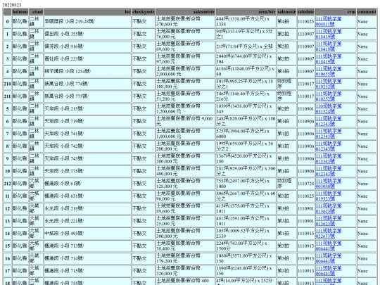Click the salenostr column header
The width and height of the screenshot is (380, 285).
coord(286,12)
